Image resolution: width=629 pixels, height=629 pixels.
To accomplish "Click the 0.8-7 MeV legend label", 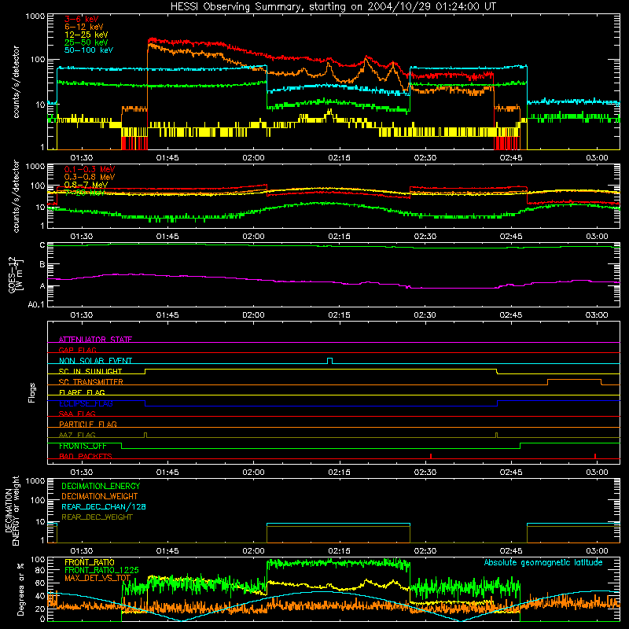I will pyautogui.click(x=86, y=185).
